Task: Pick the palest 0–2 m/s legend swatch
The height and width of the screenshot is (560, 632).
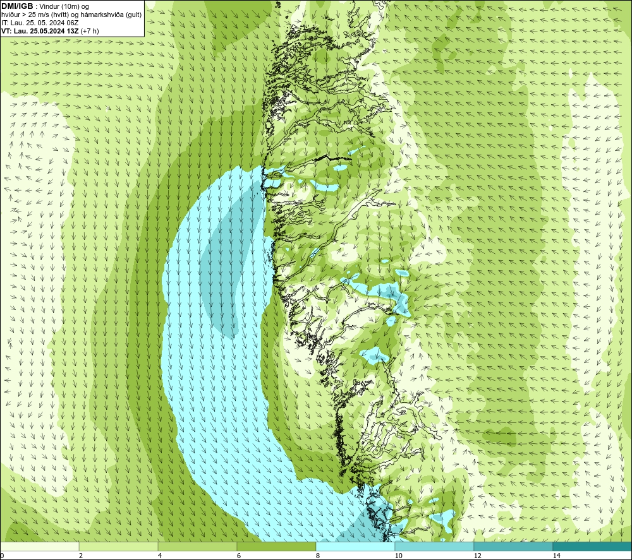Action: (39, 546)
